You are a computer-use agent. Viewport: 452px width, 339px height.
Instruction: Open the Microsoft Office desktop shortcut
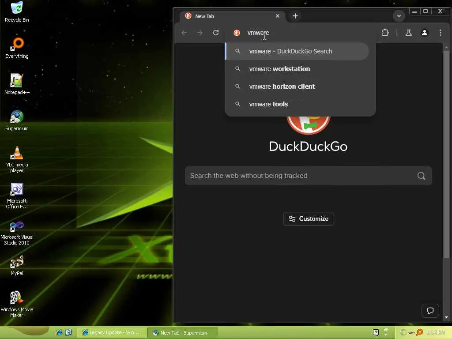coord(17,196)
